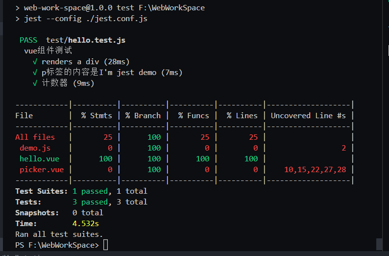Click the All files % Stmts value 25
This screenshot has width=389, height=256.
pos(108,137)
